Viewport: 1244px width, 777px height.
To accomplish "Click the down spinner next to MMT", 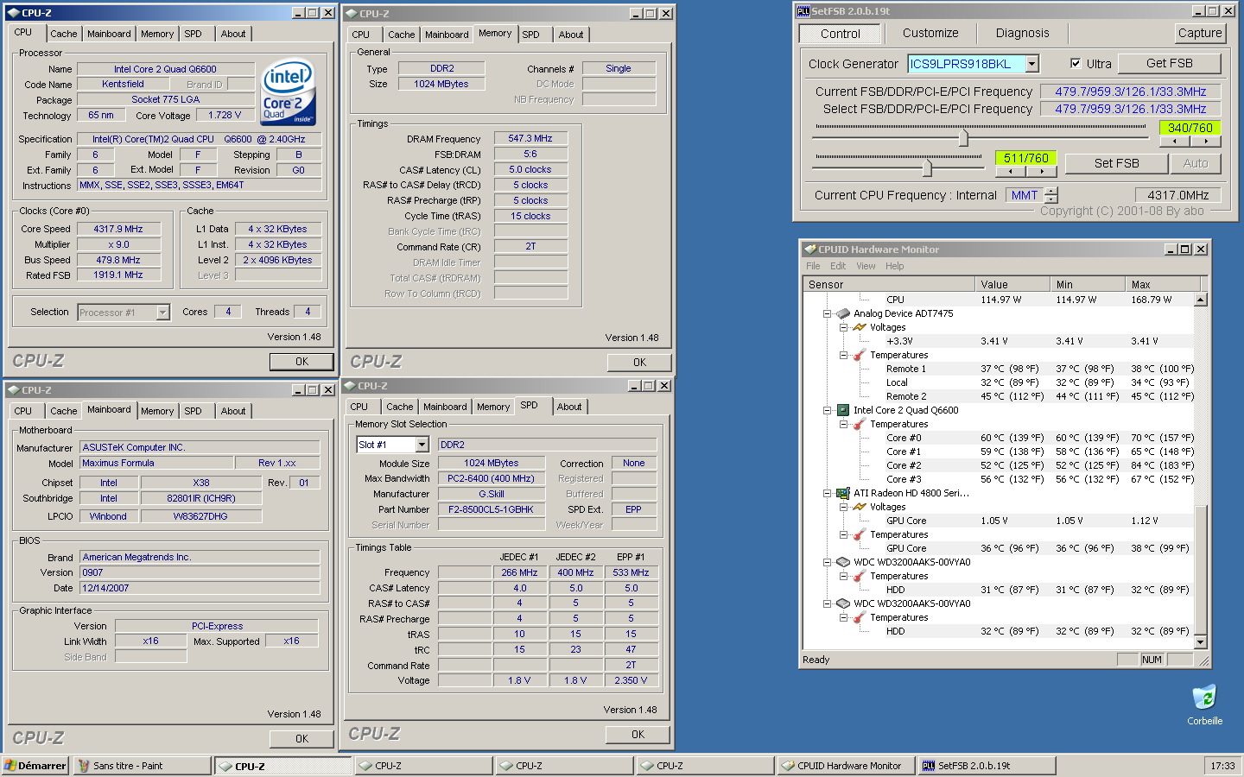I will coord(1050,199).
